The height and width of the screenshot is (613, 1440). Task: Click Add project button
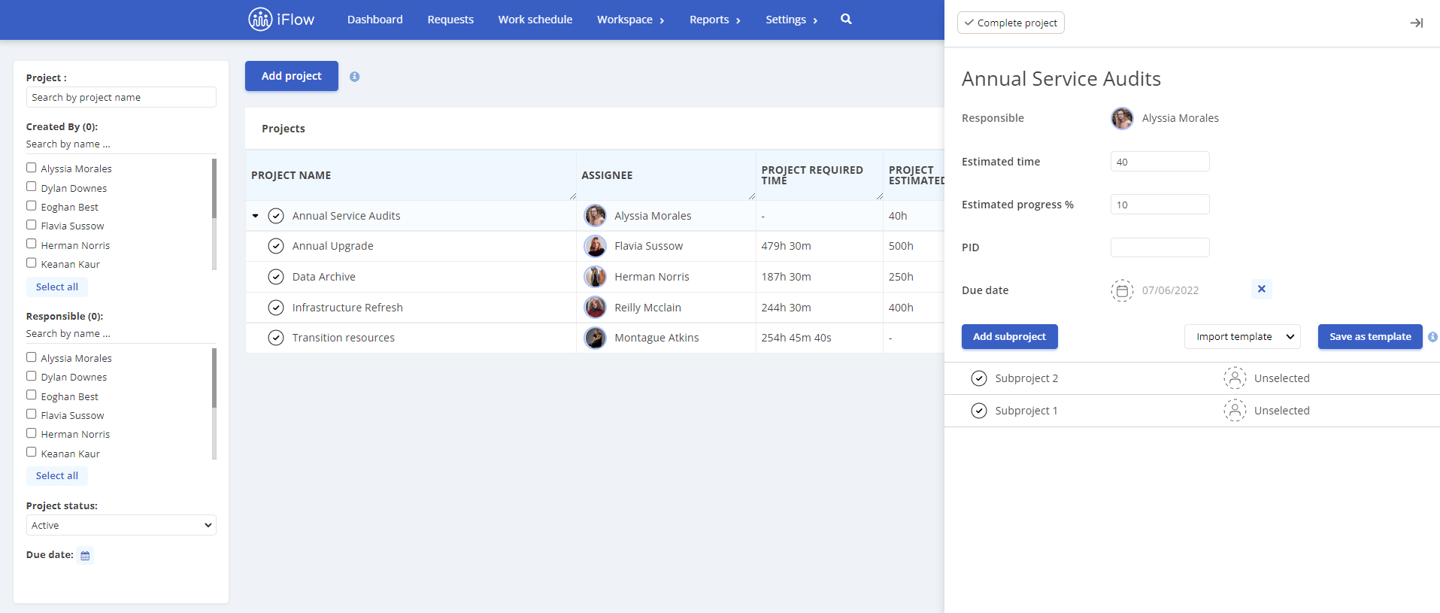(292, 76)
